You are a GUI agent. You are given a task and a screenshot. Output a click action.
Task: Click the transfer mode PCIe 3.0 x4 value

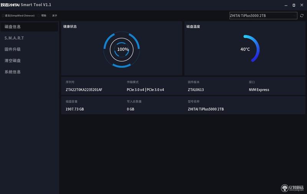145,90
